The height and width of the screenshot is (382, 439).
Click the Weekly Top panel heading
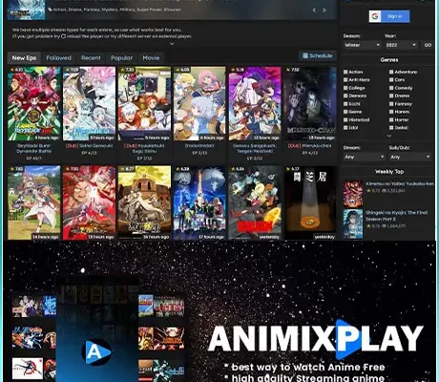(389, 172)
